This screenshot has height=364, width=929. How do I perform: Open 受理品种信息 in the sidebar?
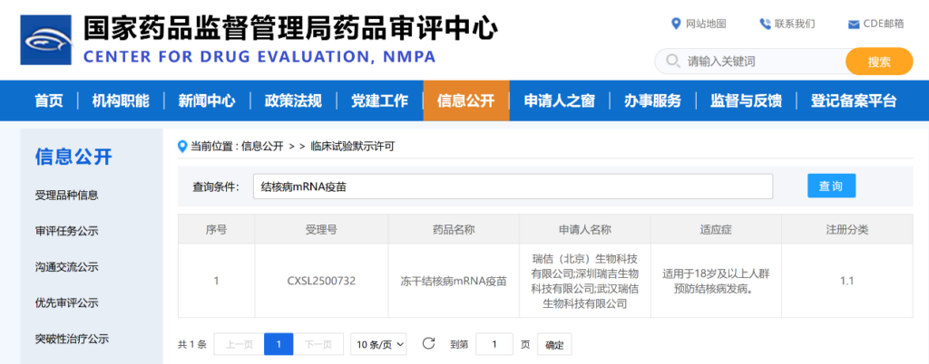pyautogui.click(x=66, y=195)
